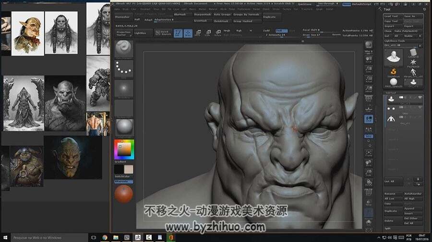The height and width of the screenshot is (242, 432).
Task: Adjust the Draw Size slider
Action: (321, 35)
